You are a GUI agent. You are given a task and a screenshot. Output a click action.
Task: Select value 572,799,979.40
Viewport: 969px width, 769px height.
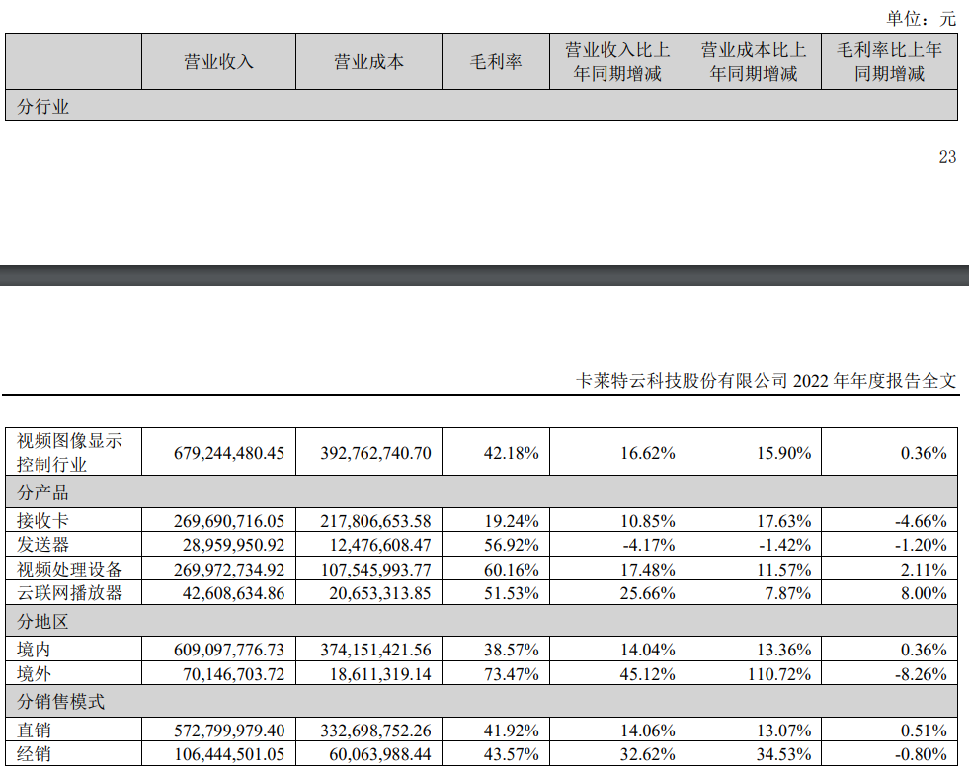229,731
